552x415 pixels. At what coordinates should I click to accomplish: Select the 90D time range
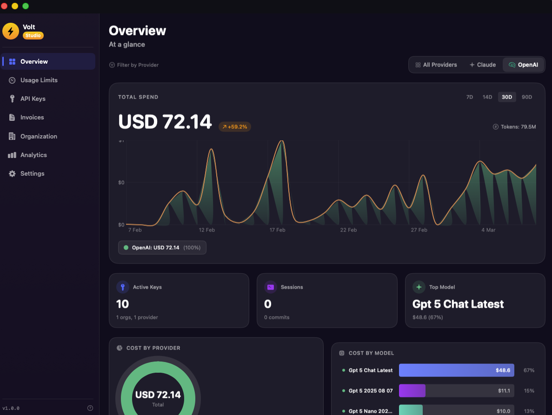tap(526, 97)
